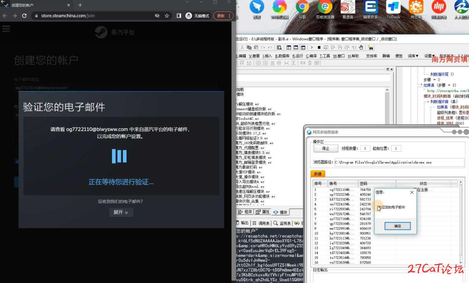Image resolution: width=469 pixels, height=283 pixels.
Task: Click the paste toolbar icon in IDE
Action: (256, 47)
